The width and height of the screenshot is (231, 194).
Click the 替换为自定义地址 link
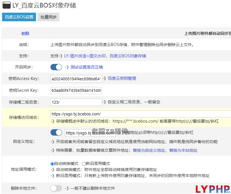point(149,150)
